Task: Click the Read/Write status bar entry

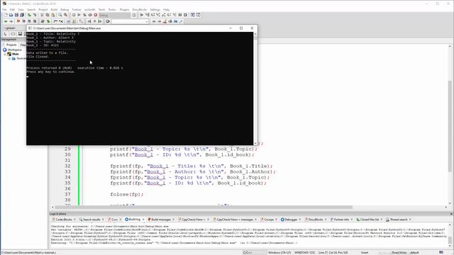Action: (399, 253)
